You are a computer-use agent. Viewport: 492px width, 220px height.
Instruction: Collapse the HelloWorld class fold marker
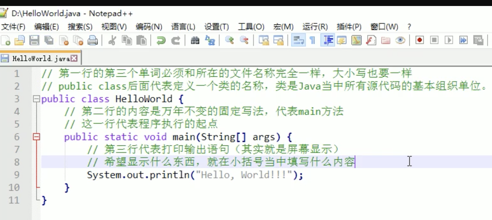(36, 99)
